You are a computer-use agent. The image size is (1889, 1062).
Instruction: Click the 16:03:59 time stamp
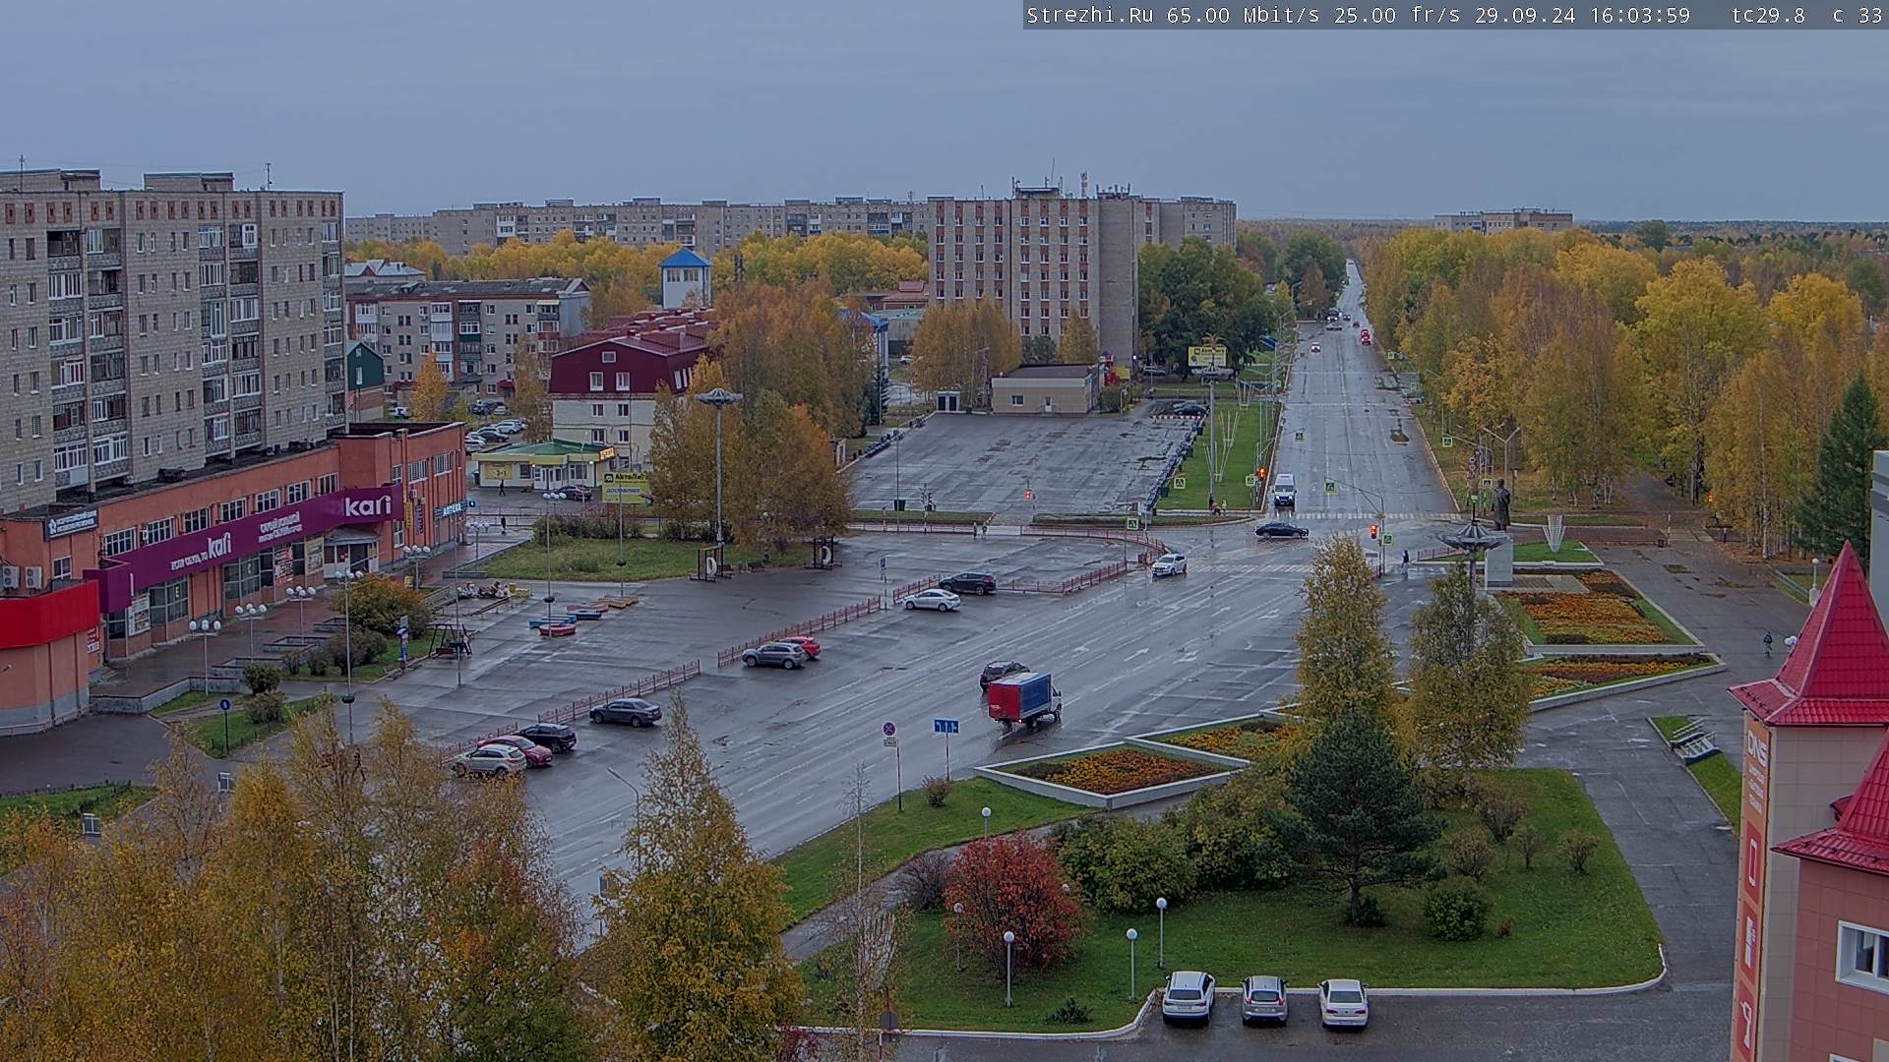(1640, 15)
